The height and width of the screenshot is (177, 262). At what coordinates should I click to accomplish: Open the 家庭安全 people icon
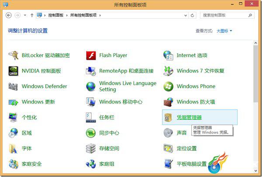click(x=14, y=164)
